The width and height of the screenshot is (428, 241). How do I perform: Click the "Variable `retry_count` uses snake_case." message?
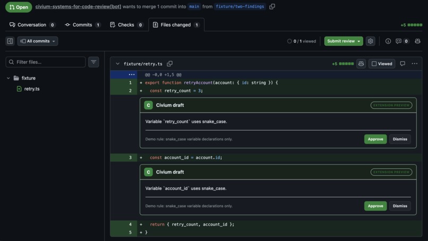click(x=186, y=122)
